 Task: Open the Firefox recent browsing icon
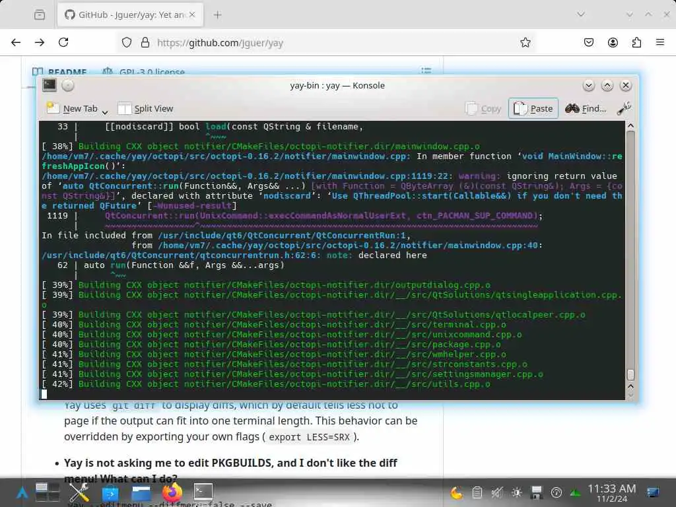[x=39, y=15]
